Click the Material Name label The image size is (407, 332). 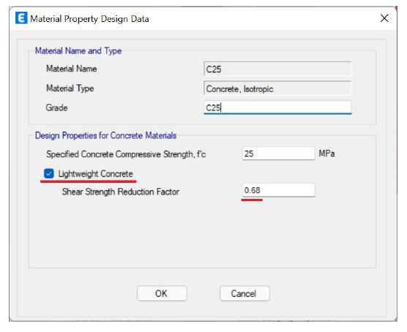click(x=72, y=69)
